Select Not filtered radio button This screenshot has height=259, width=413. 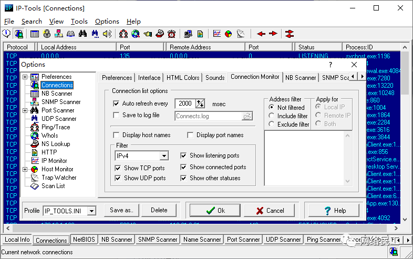tap(271, 107)
